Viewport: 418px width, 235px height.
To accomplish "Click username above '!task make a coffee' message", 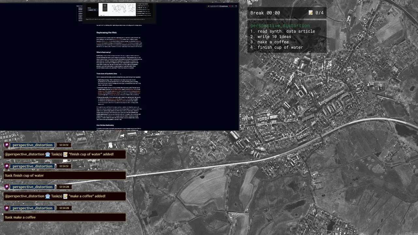I will coord(32,208).
